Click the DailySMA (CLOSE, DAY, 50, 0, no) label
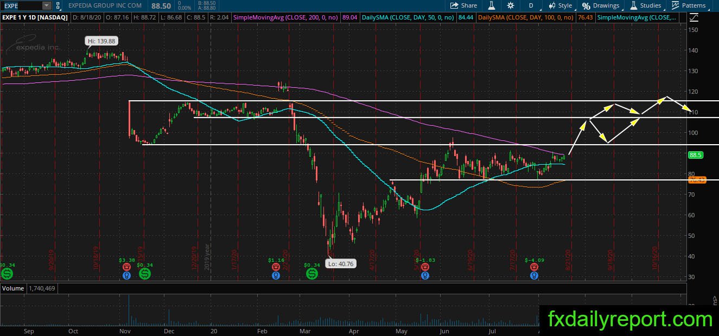The width and height of the screenshot is (719, 336). point(409,17)
